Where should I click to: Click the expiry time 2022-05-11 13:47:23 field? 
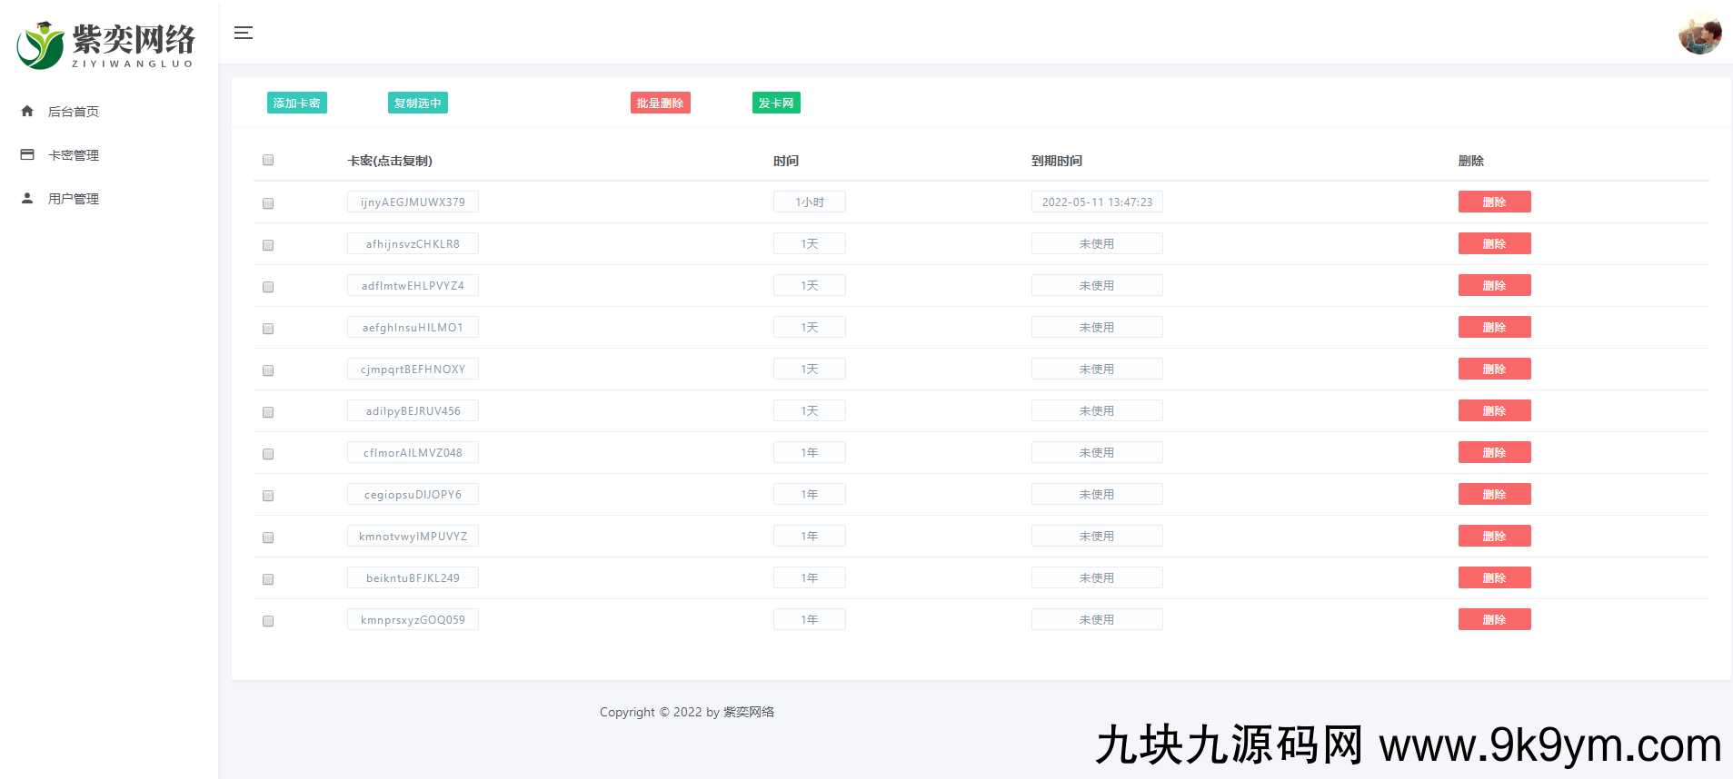tap(1097, 202)
